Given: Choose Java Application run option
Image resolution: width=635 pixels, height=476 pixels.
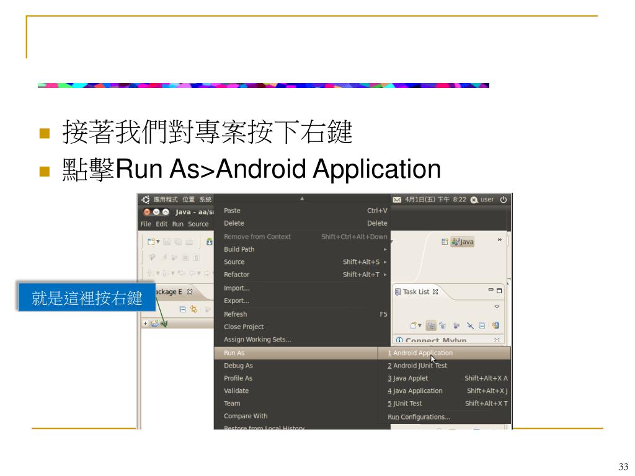Looking at the screenshot, I should click(444, 390).
